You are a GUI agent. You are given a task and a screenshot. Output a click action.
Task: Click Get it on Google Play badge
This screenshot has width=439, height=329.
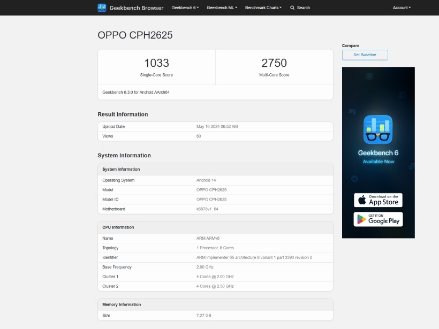pyautogui.click(x=378, y=219)
